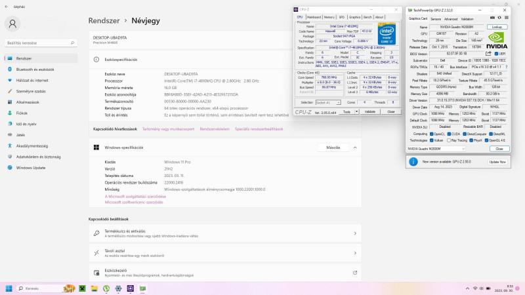The height and width of the screenshot is (295, 525).
Task: Open Rendszervédelem link
Action: pyautogui.click(x=215, y=128)
